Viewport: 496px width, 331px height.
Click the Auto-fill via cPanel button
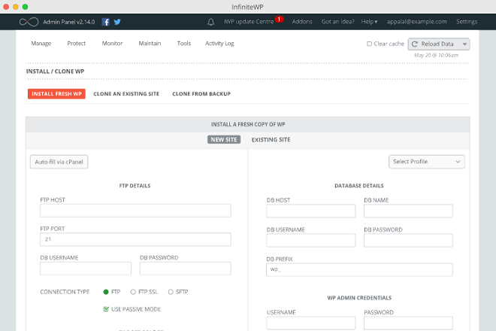coord(59,162)
